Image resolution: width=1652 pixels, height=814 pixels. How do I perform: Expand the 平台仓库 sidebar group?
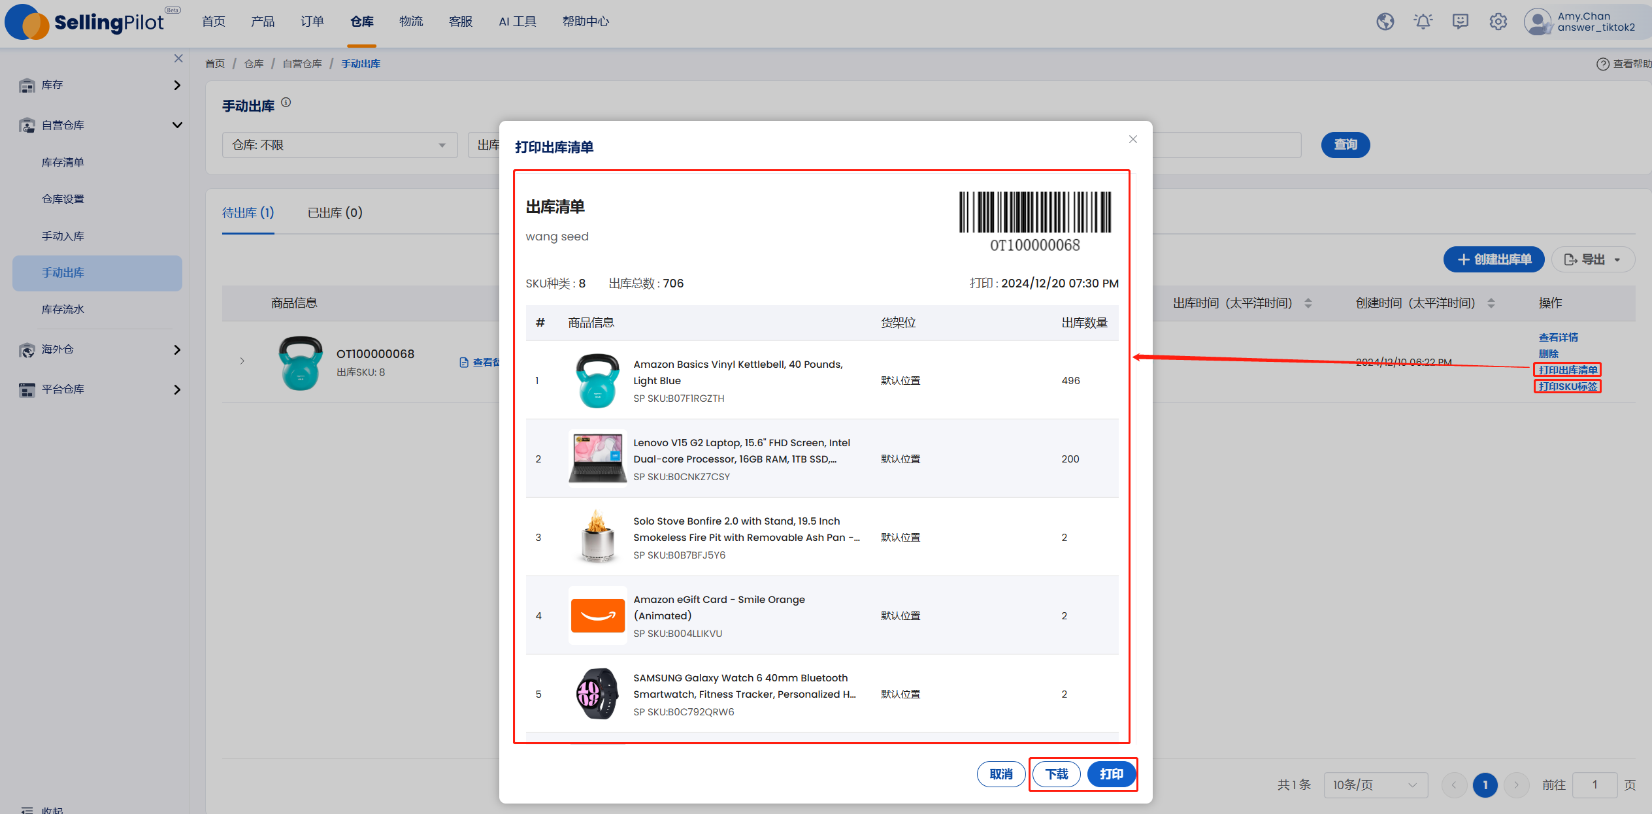(x=177, y=390)
